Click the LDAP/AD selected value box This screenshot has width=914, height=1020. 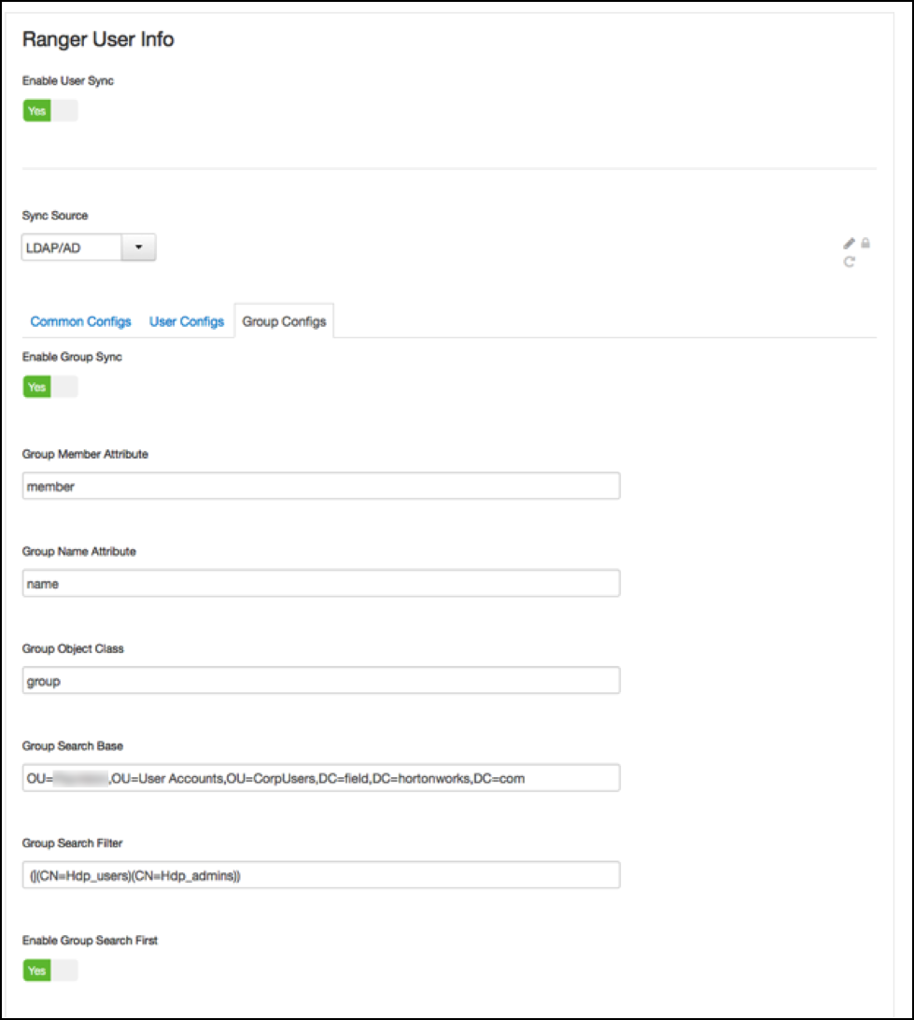tap(72, 248)
